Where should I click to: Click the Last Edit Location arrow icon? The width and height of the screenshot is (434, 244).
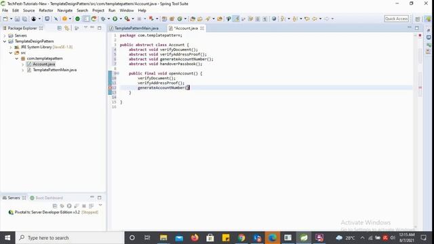[307, 19]
